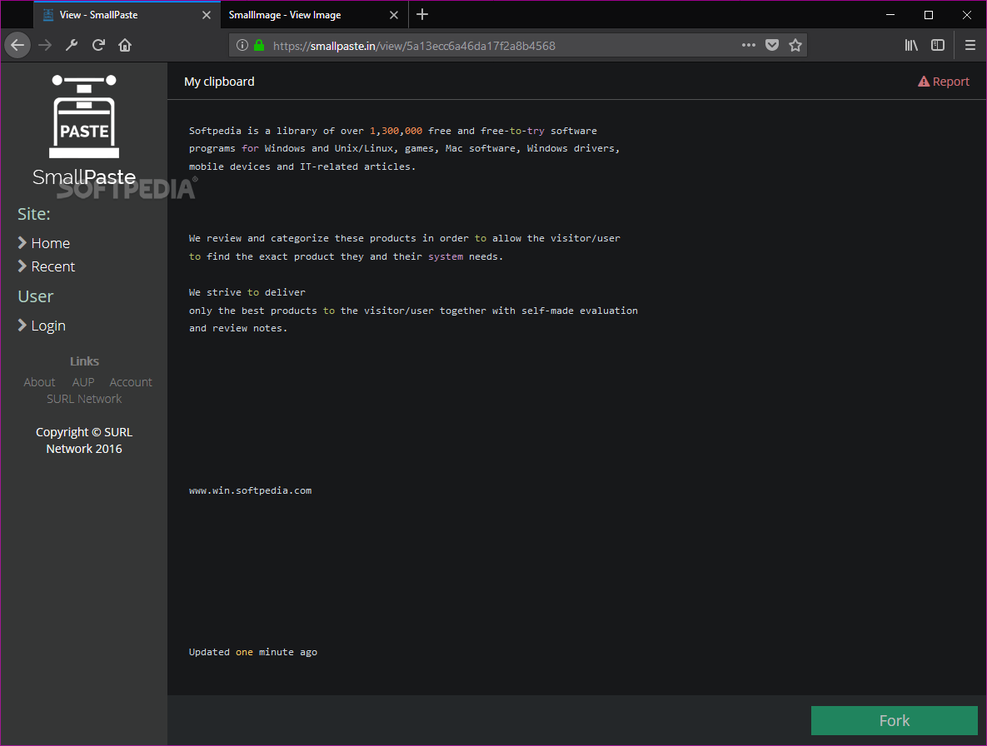Open the Account link
The height and width of the screenshot is (746, 987).
131,382
